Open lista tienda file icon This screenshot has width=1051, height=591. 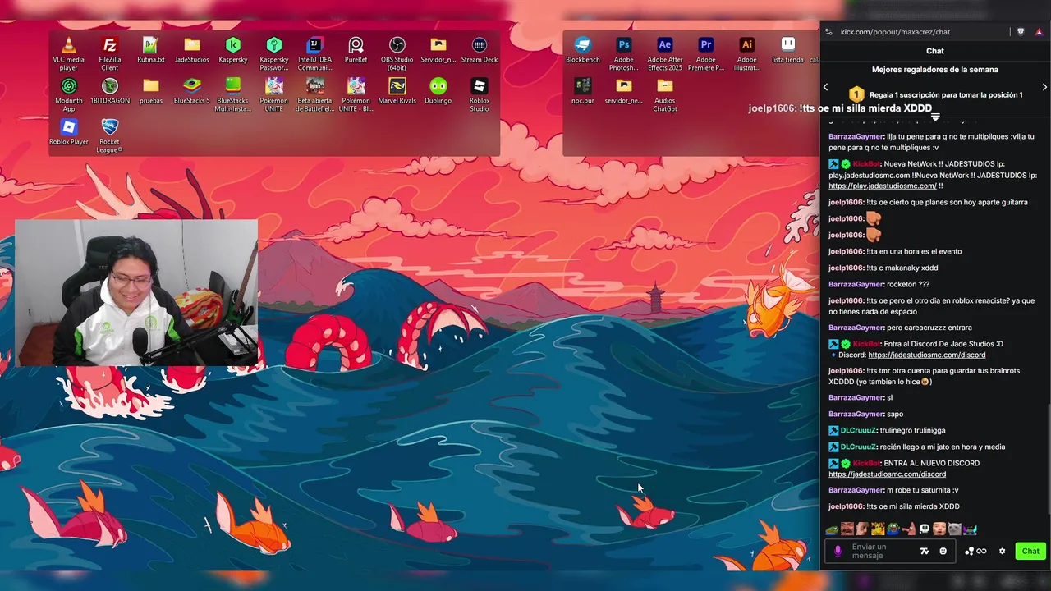(x=787, y=49)
